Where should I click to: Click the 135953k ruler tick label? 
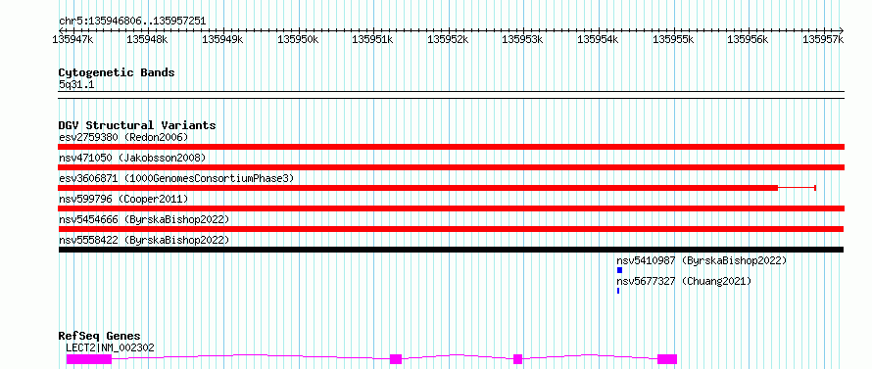(523, 39)
